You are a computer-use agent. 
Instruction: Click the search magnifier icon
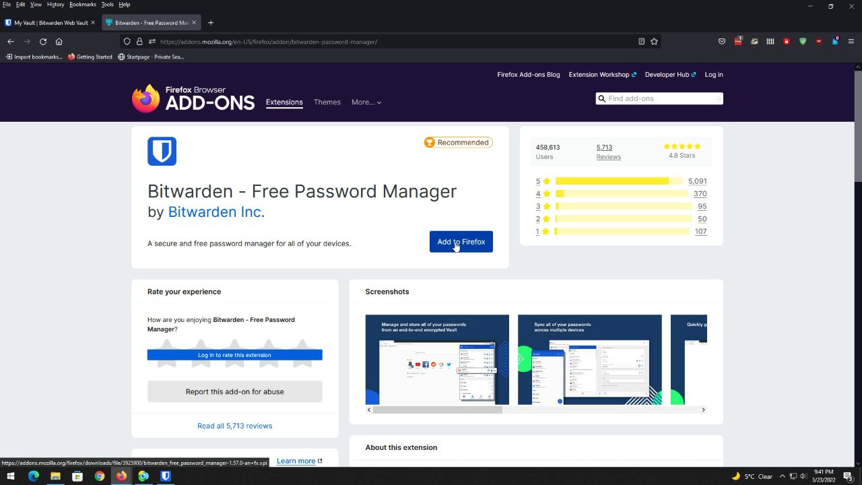602,98
